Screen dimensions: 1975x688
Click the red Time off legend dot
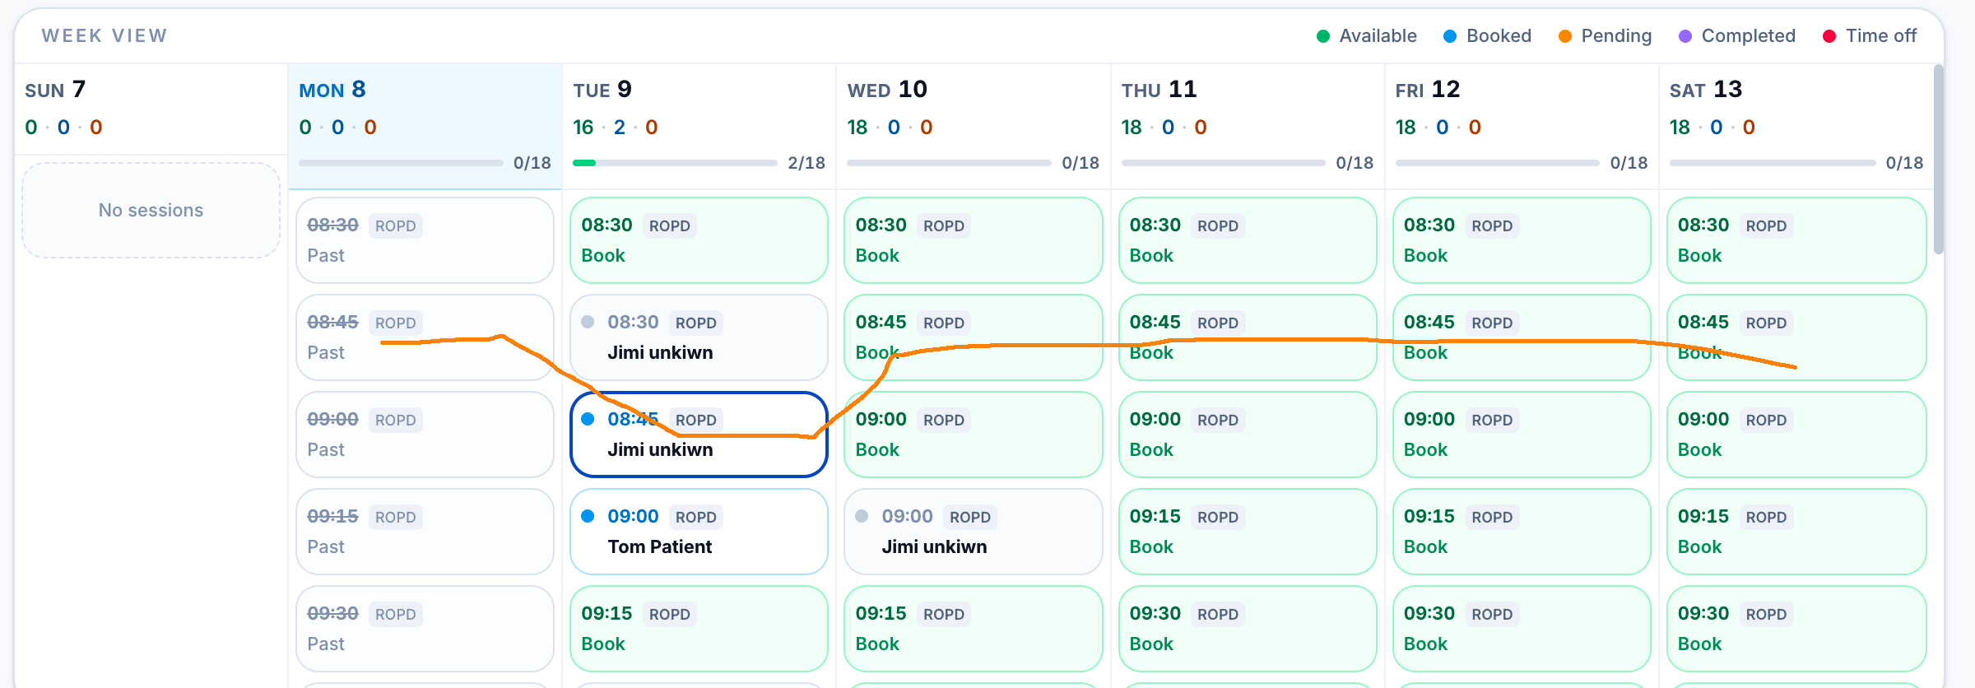tap(1829, 36)
